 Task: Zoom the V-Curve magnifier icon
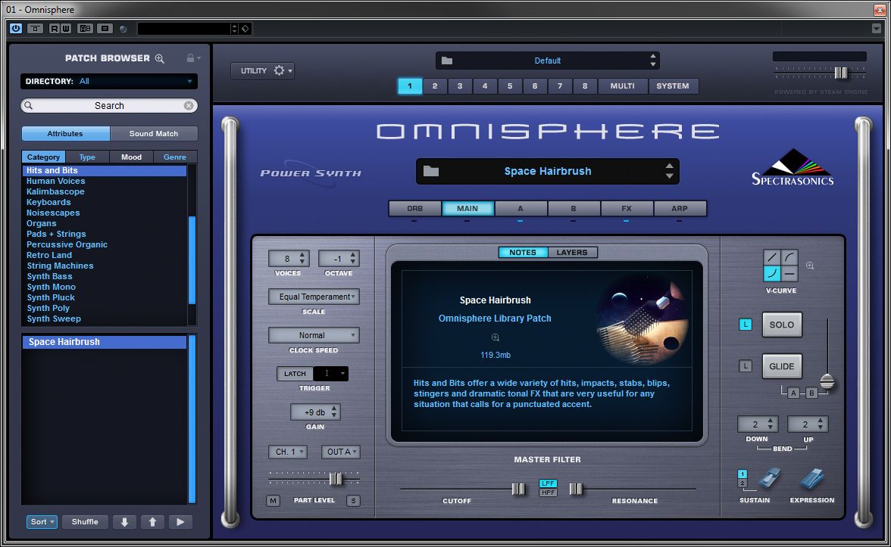pos(810,266)
